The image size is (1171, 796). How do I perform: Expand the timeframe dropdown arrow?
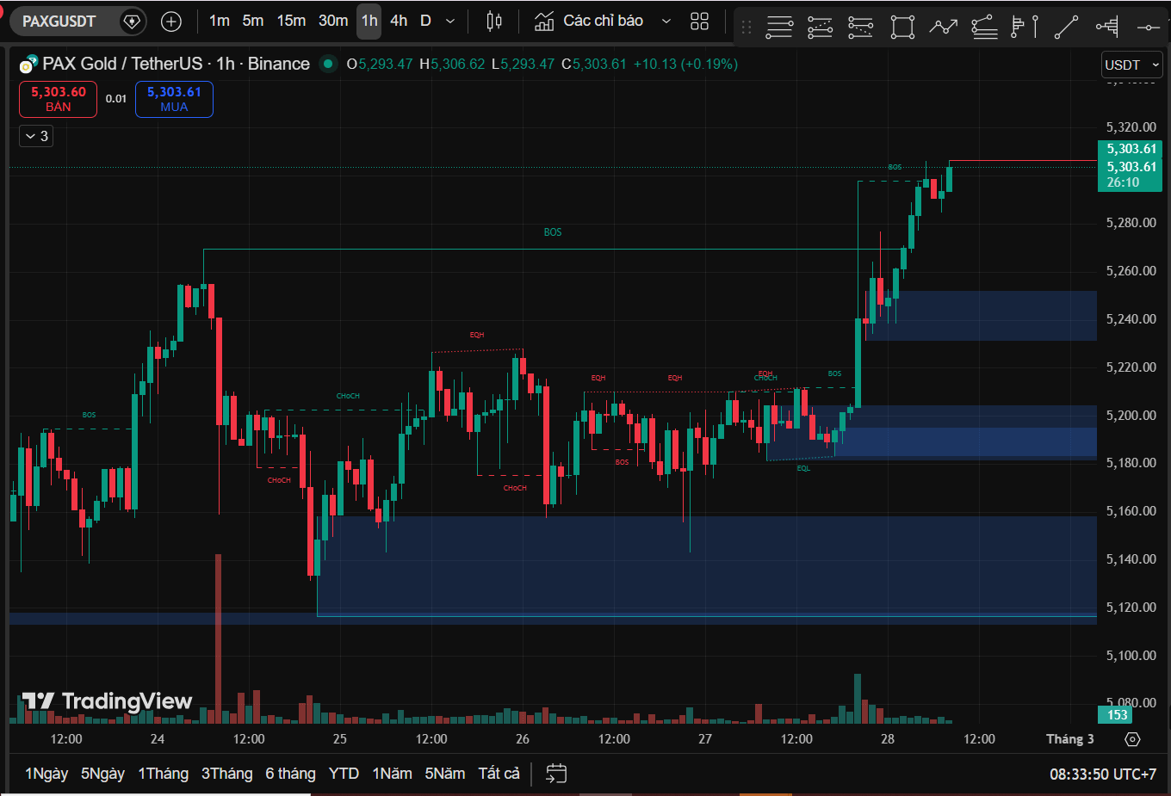pos(450,22)
